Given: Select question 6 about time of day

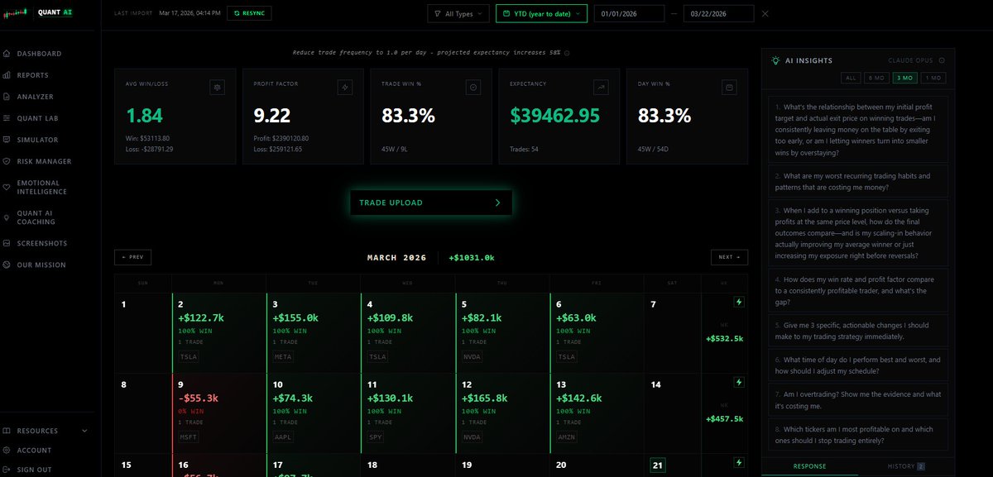Looking at the screenshot, I should [x=857, y=365].
